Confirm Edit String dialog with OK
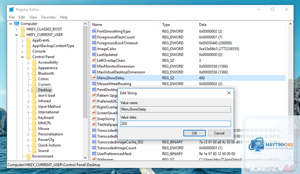This screenshot has width=300, height=174. click(x=195, y=133)
